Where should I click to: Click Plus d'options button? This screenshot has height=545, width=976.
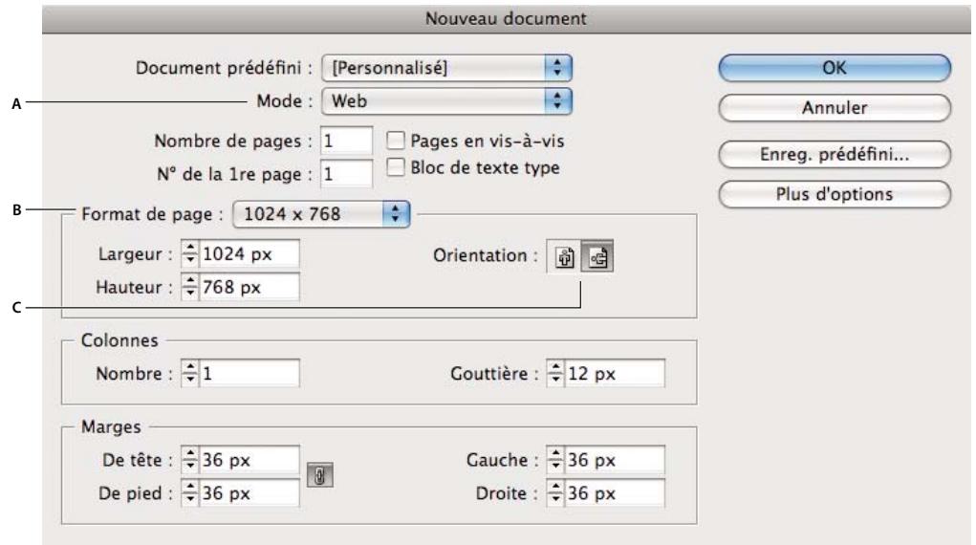click(835, 194)
